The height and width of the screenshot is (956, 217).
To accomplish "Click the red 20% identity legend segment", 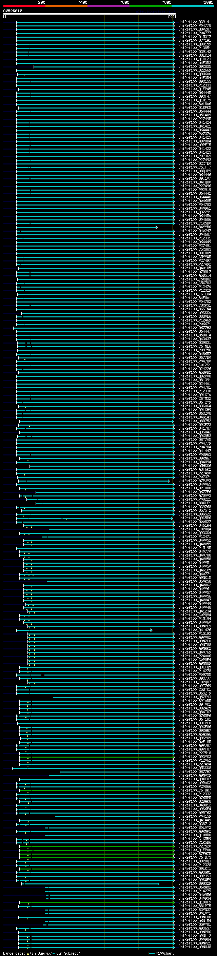I will coord(24,6).
